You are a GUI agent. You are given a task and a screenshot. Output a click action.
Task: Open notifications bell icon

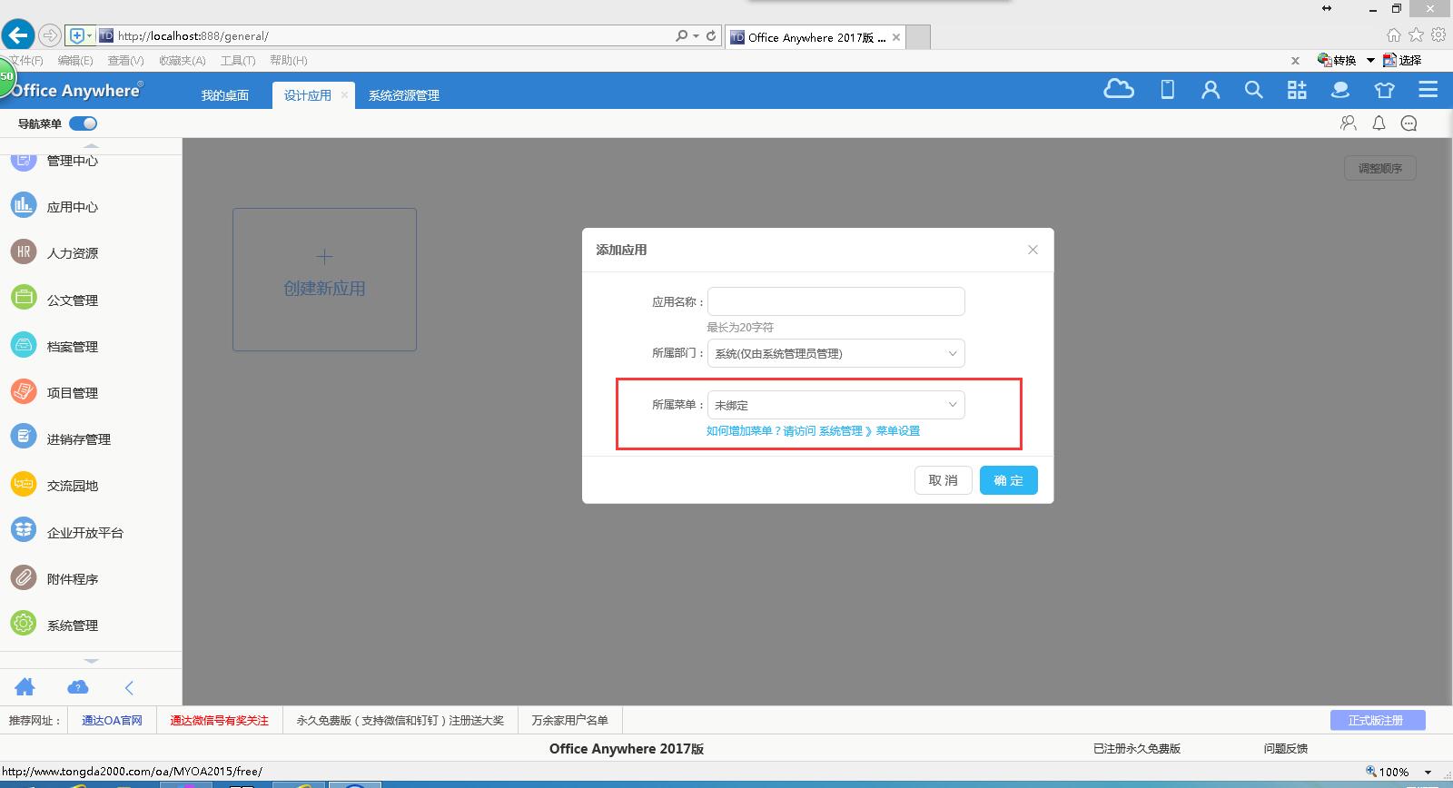click(1379, 123)
